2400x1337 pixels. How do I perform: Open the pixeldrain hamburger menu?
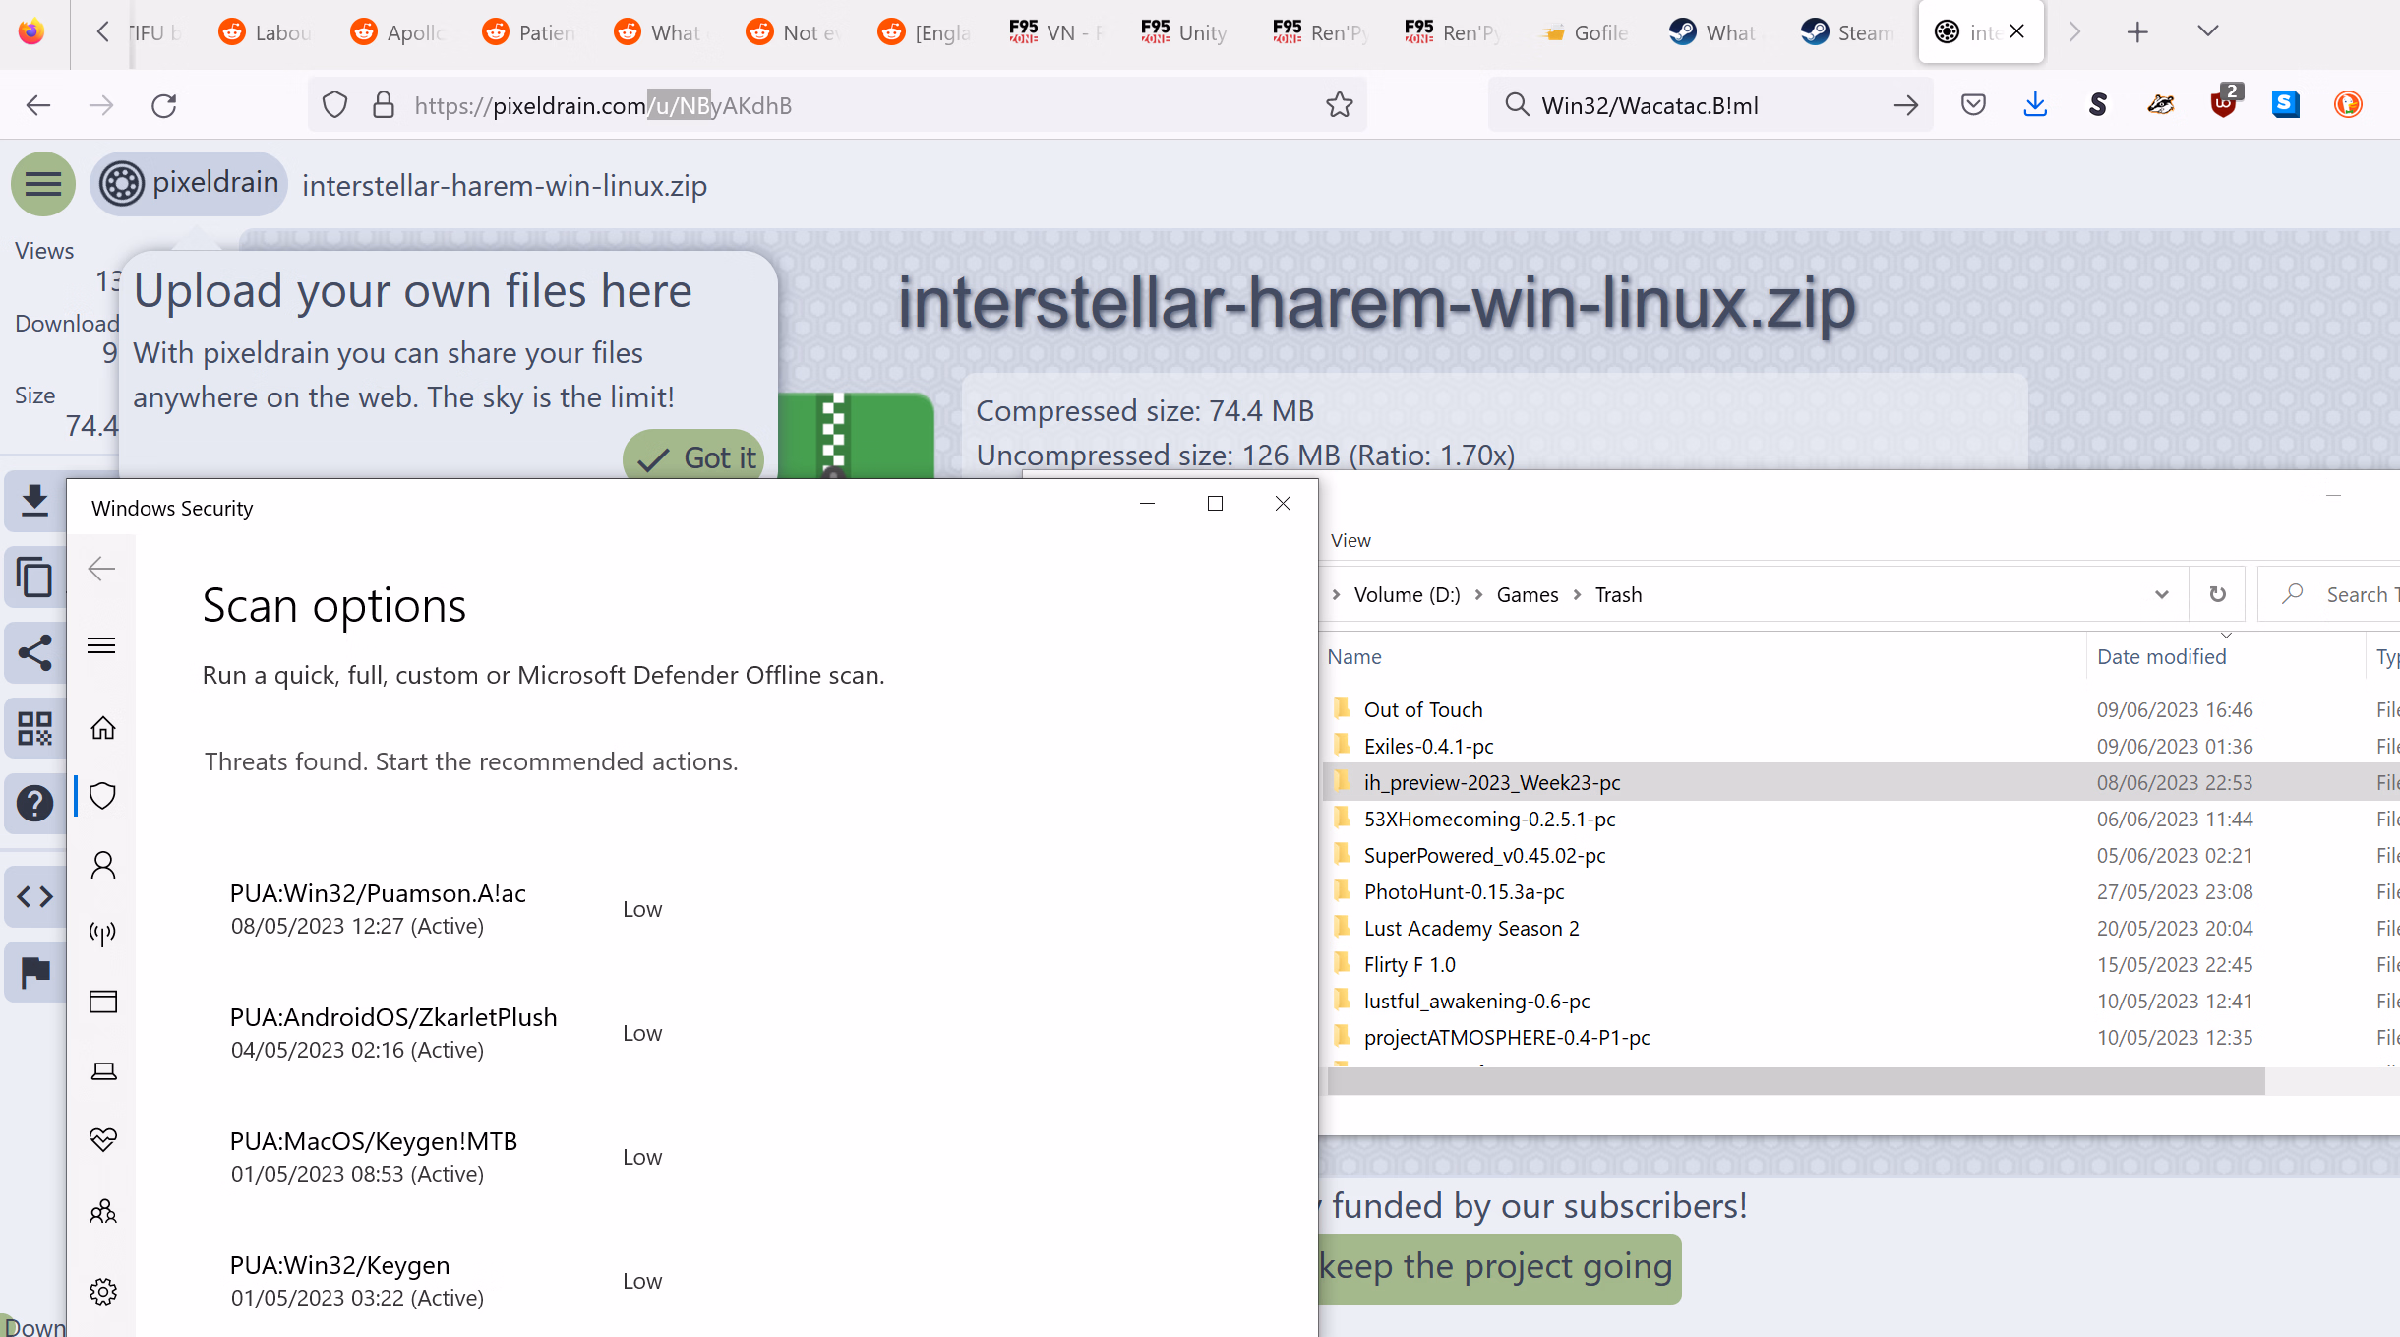tap(43, 184)
